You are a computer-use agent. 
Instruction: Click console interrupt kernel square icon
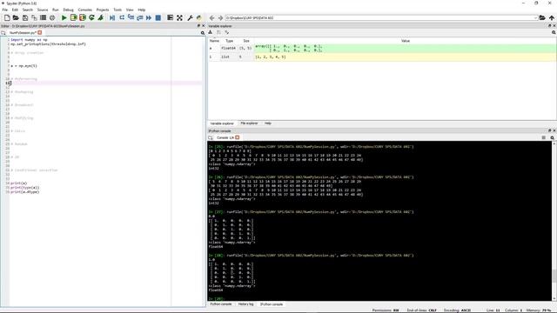(x=543, y=137)
